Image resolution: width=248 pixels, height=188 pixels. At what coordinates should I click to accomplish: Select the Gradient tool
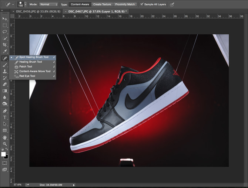[x=5, y=91]
